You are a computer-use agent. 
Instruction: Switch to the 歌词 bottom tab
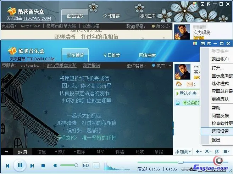pyautogui.click(x=22, y=152)
